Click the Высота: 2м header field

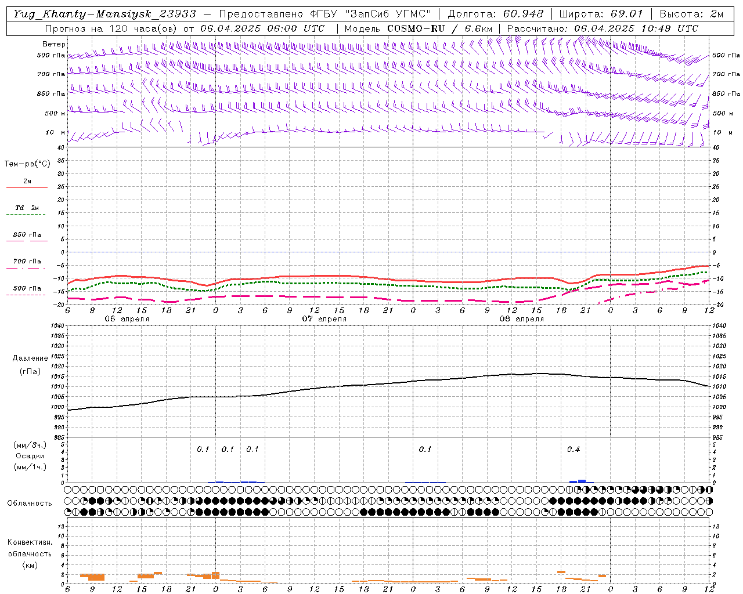pos(691,14)
